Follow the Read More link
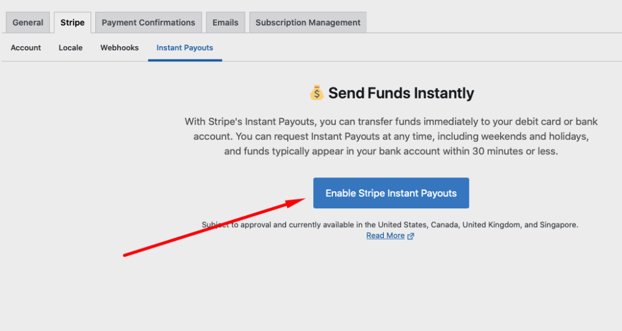The width and height of the screenshot is (622, 331). (x=385, y=236)
